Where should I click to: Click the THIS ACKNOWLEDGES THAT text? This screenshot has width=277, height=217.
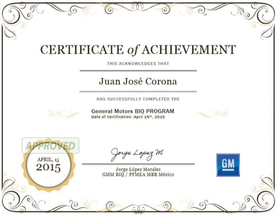(138, 64)
